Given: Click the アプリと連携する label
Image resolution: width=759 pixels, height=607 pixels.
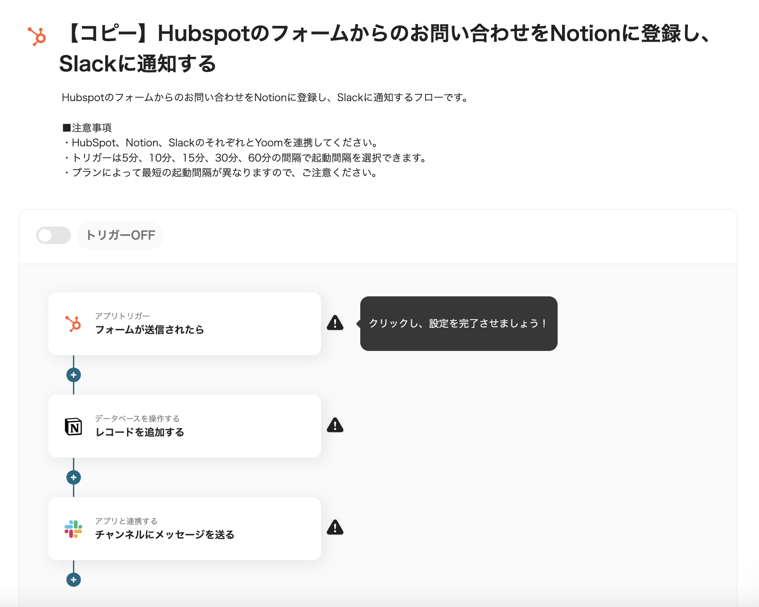Looking at the screenshot, I should tap(126, 521).
